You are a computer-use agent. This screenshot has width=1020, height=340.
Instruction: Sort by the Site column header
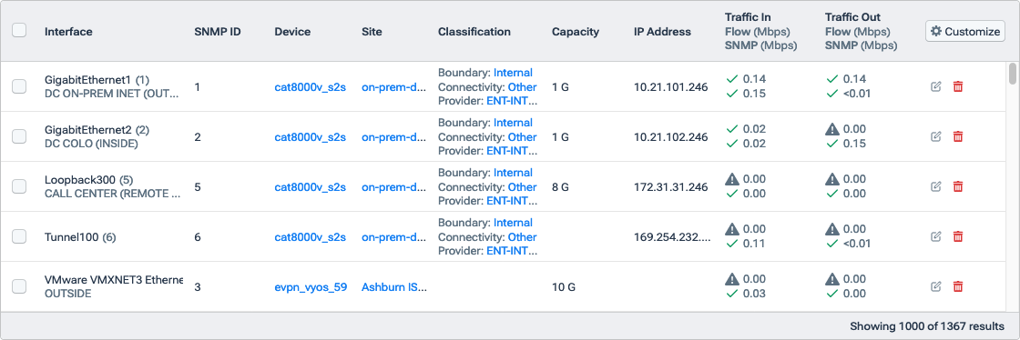tap(372, 31)
